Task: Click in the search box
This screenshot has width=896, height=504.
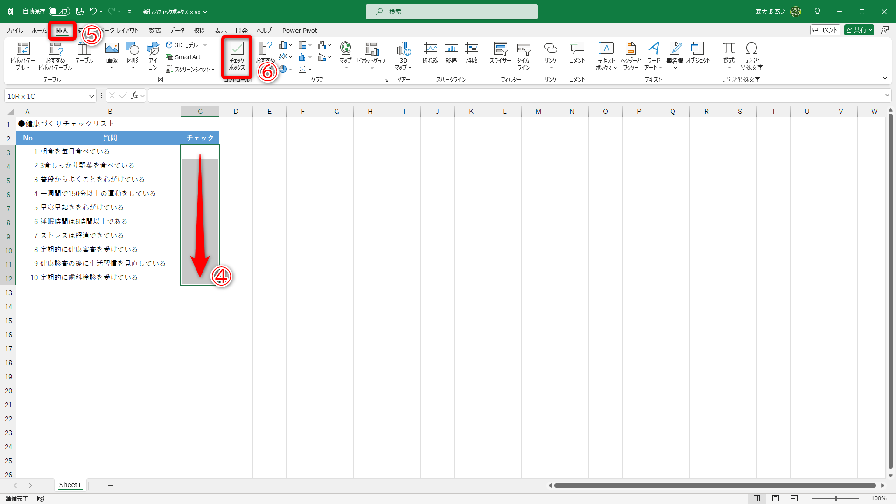Action: (x=451, y=12)
